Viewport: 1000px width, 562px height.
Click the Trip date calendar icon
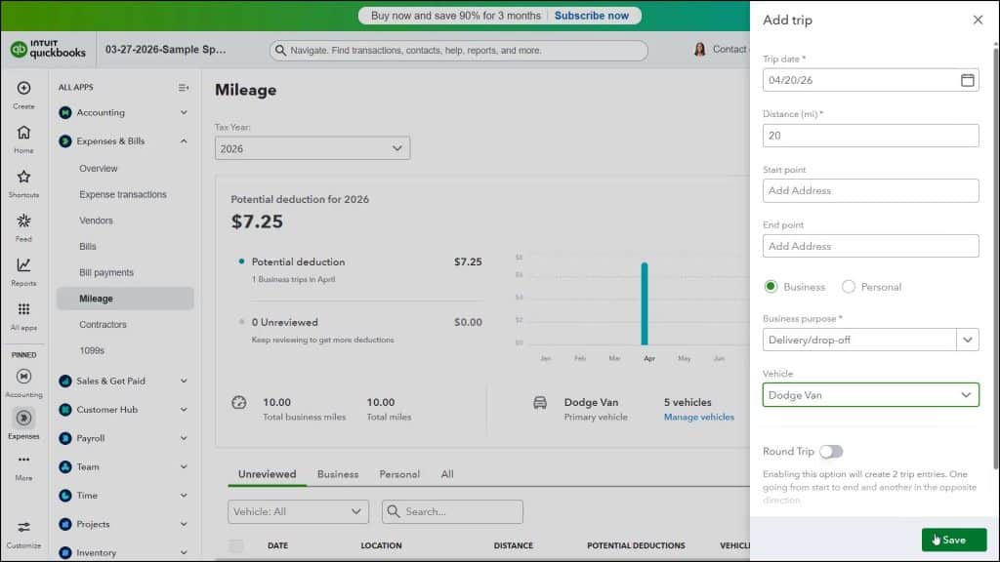pyautogui.click(x=967, y=80)
